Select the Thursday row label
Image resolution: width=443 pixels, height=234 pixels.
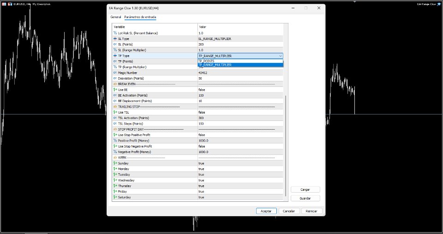click(124, 186)
